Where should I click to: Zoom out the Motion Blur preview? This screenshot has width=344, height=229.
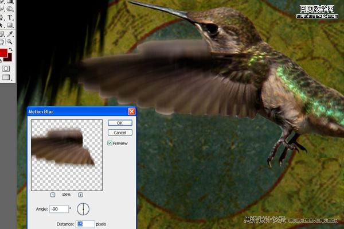tap(53, 195)
